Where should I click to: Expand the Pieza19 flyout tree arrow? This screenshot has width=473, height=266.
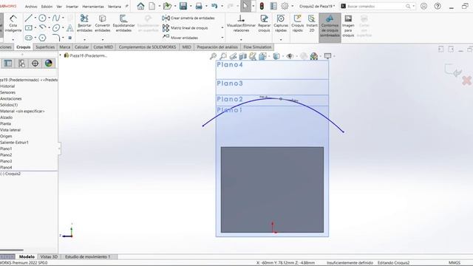tap(61, 55)
